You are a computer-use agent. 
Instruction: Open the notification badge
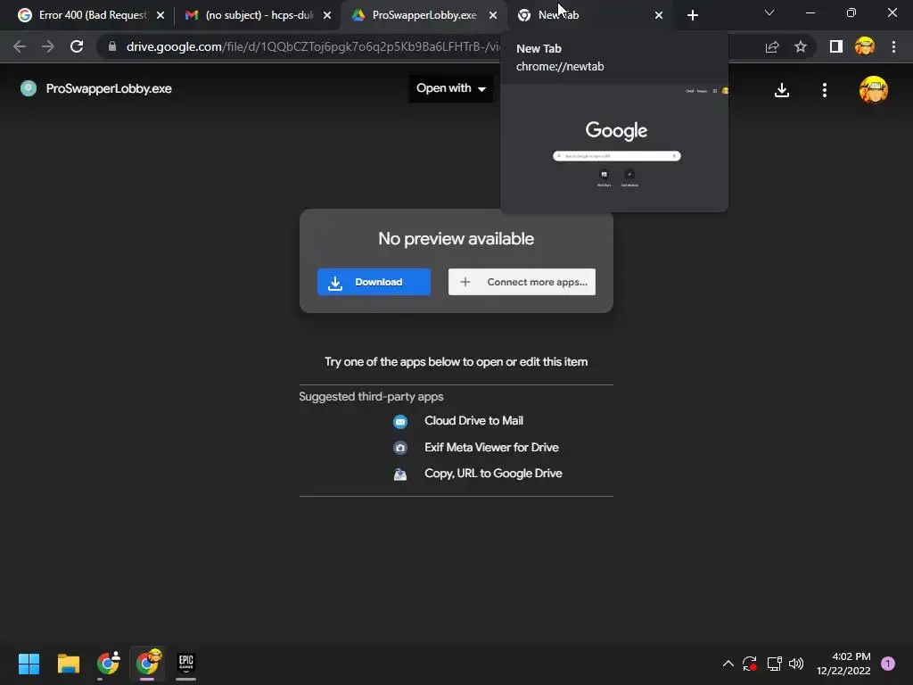pos(888,664)
